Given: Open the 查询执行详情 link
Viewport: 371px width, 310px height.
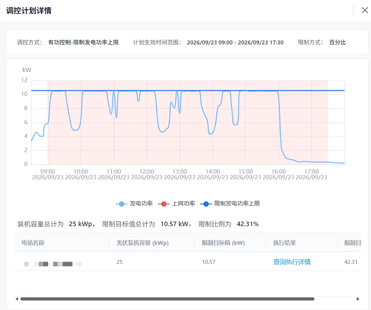Looking at the screenshot, I should [292, 262].
